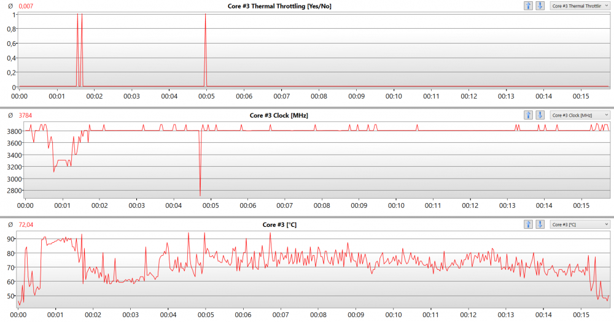Click the 00:10 label on the throttling time axis
The width and height of the screenshot is (614, 322).
[x=394, y=96]
